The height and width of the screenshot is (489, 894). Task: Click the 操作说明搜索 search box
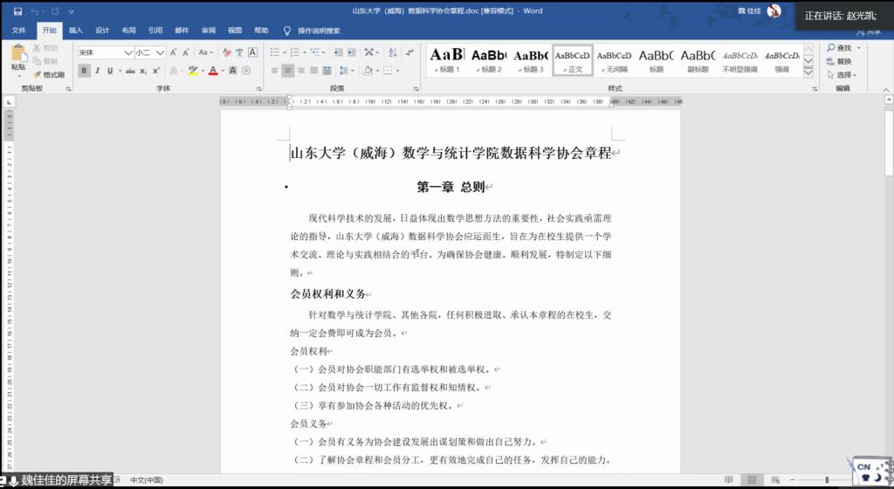point(318,31)
